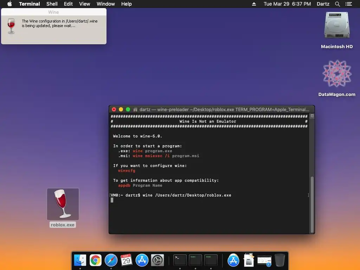The height and width of the screenshot is (270, 360).
Task: Open the Apple menu
Action: [9, 4]
